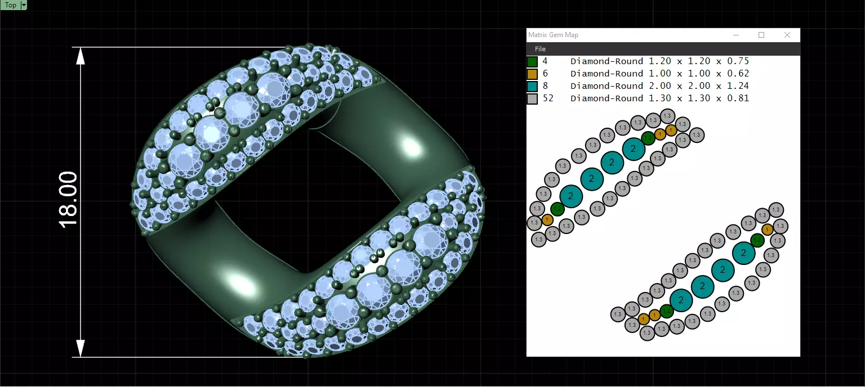Click the quantity '6' in the gem list
The height and width of the screenshot is (387, 865).
(x=545, y=74)
